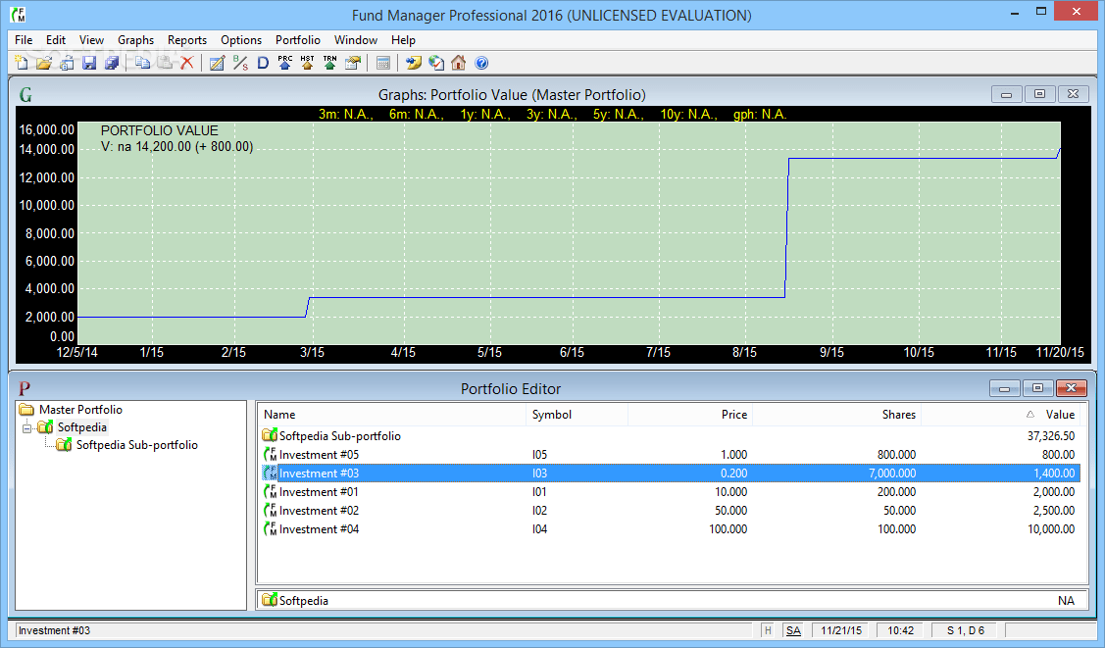
Task: Select the Softpedia portfolio tree item
Action: (81, 427)
